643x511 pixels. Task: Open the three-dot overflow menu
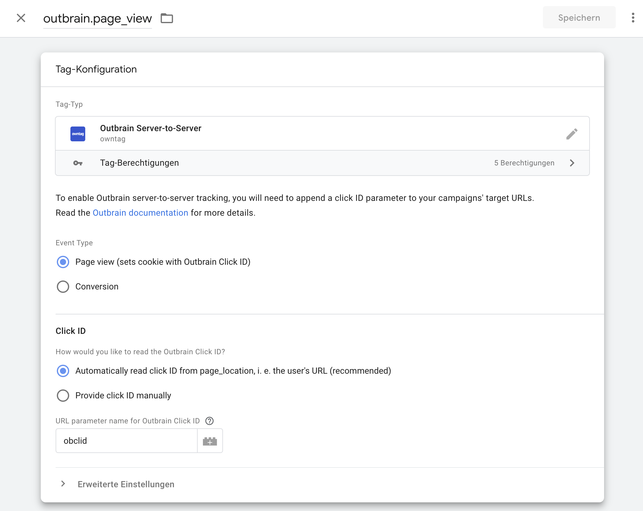tap(633, 18)
